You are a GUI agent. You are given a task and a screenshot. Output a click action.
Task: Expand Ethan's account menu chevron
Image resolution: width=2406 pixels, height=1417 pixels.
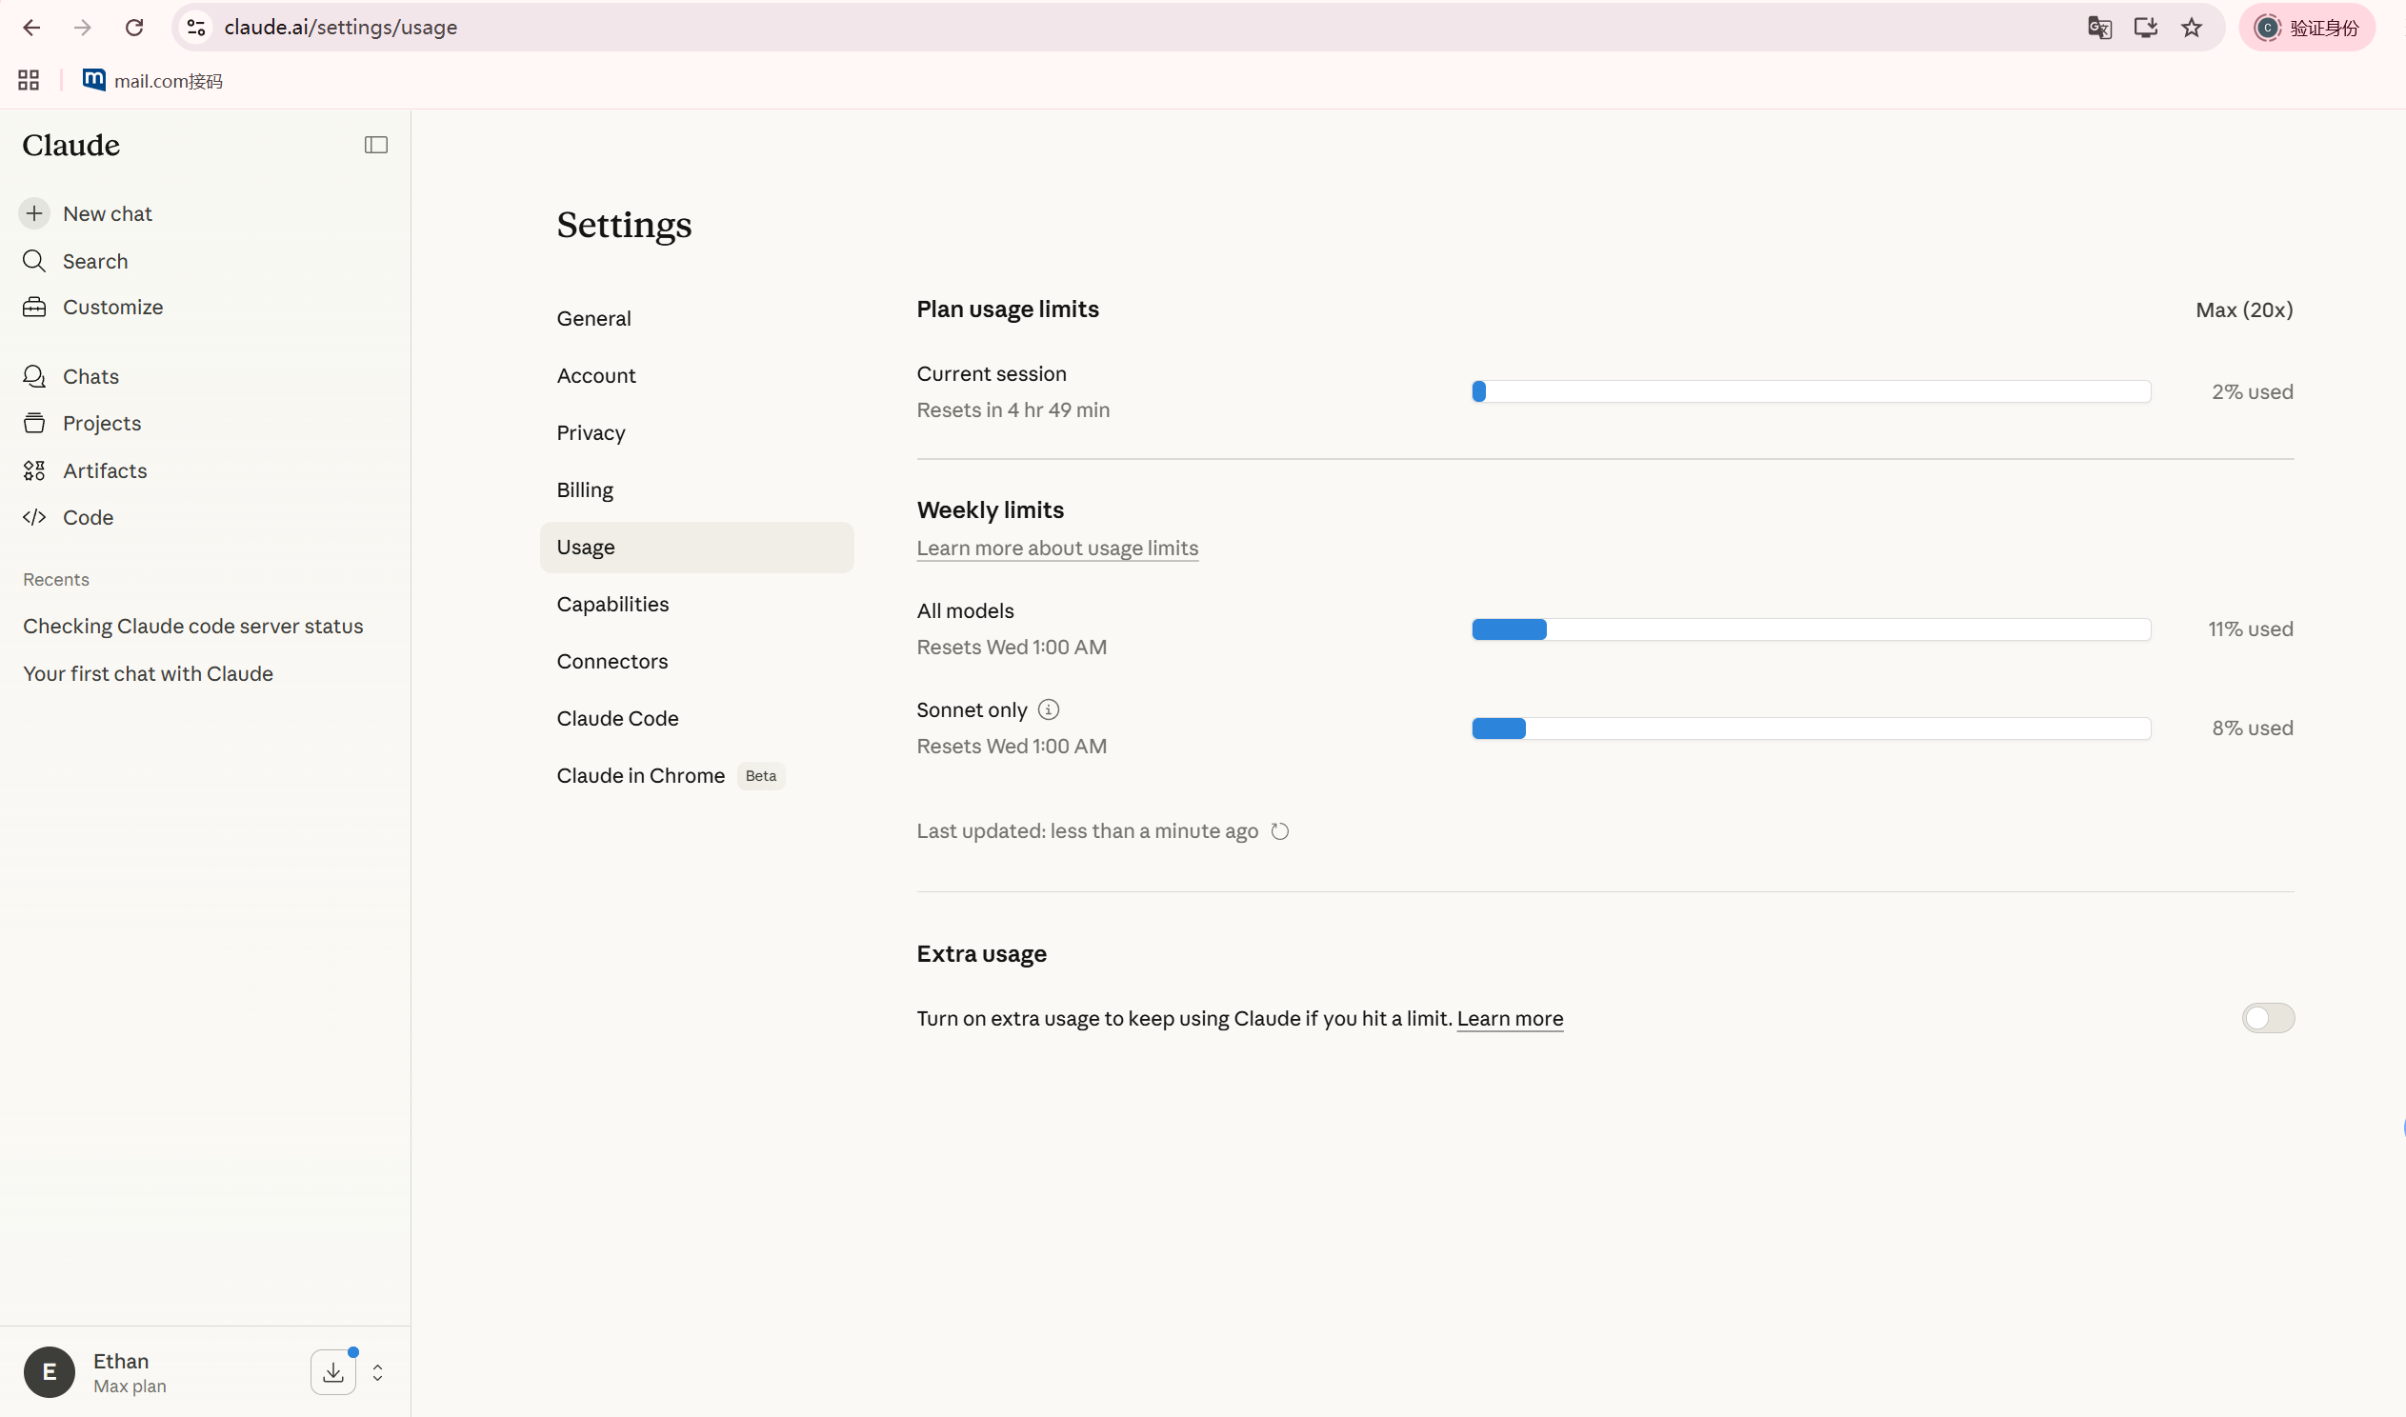378,1372
